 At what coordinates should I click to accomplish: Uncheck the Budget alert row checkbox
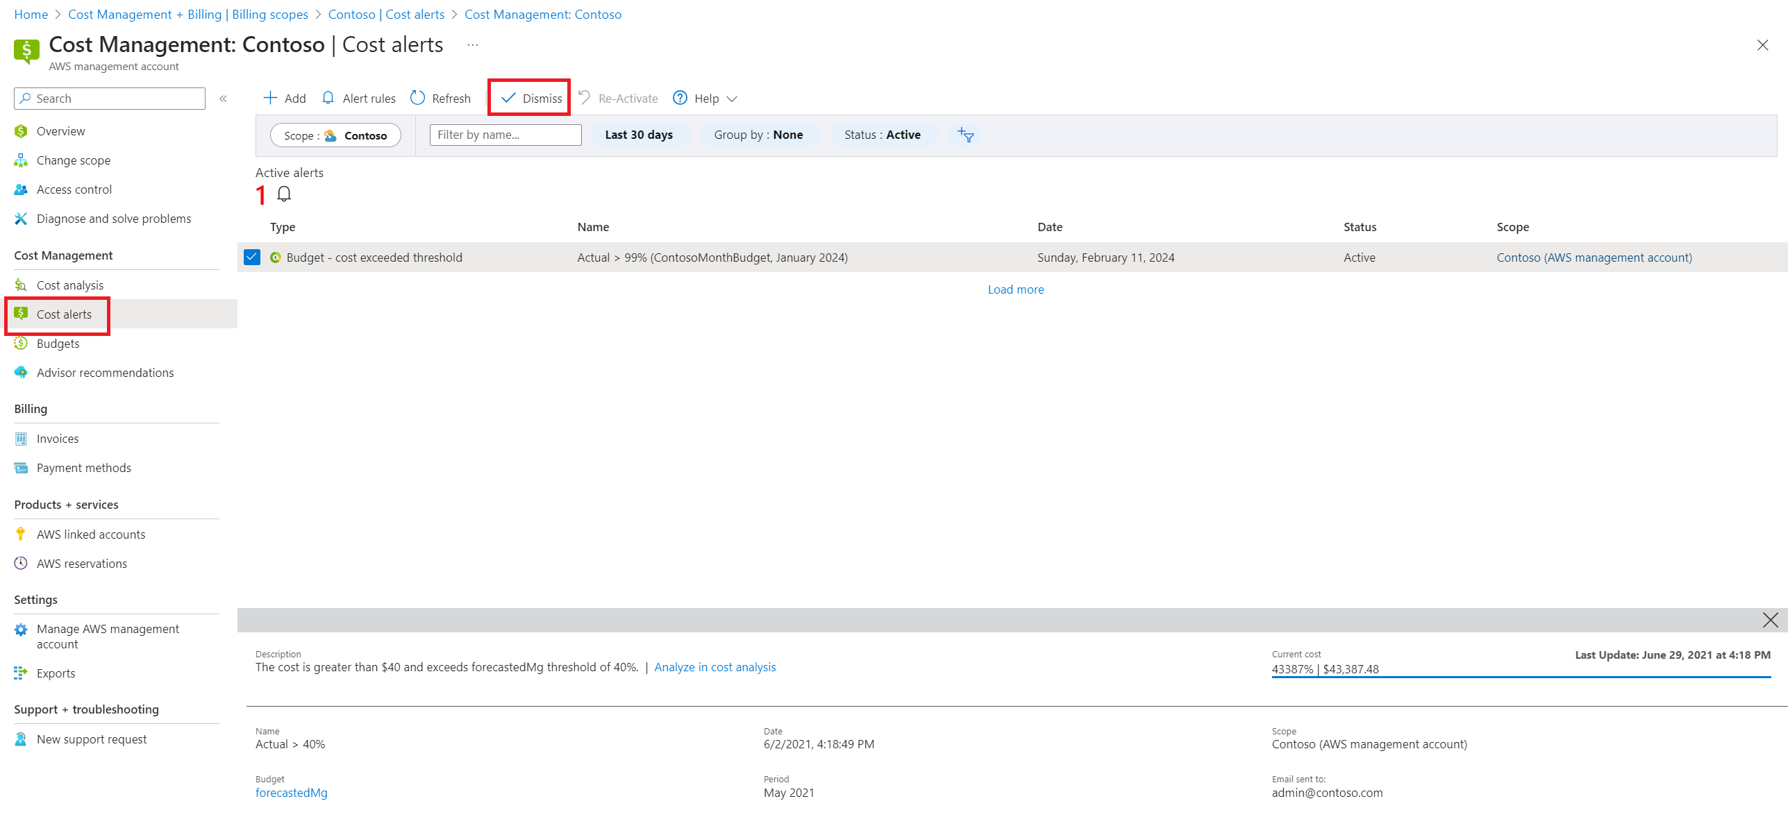click(252, 258)
